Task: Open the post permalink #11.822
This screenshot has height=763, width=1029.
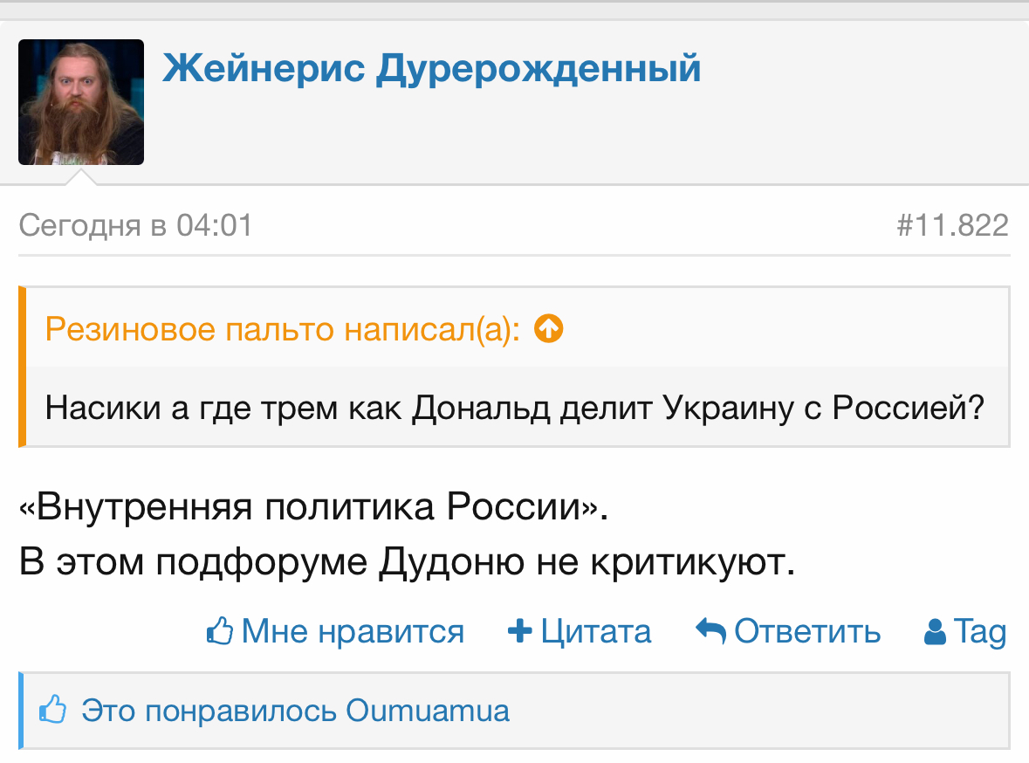Action: [x=952, y=225]
